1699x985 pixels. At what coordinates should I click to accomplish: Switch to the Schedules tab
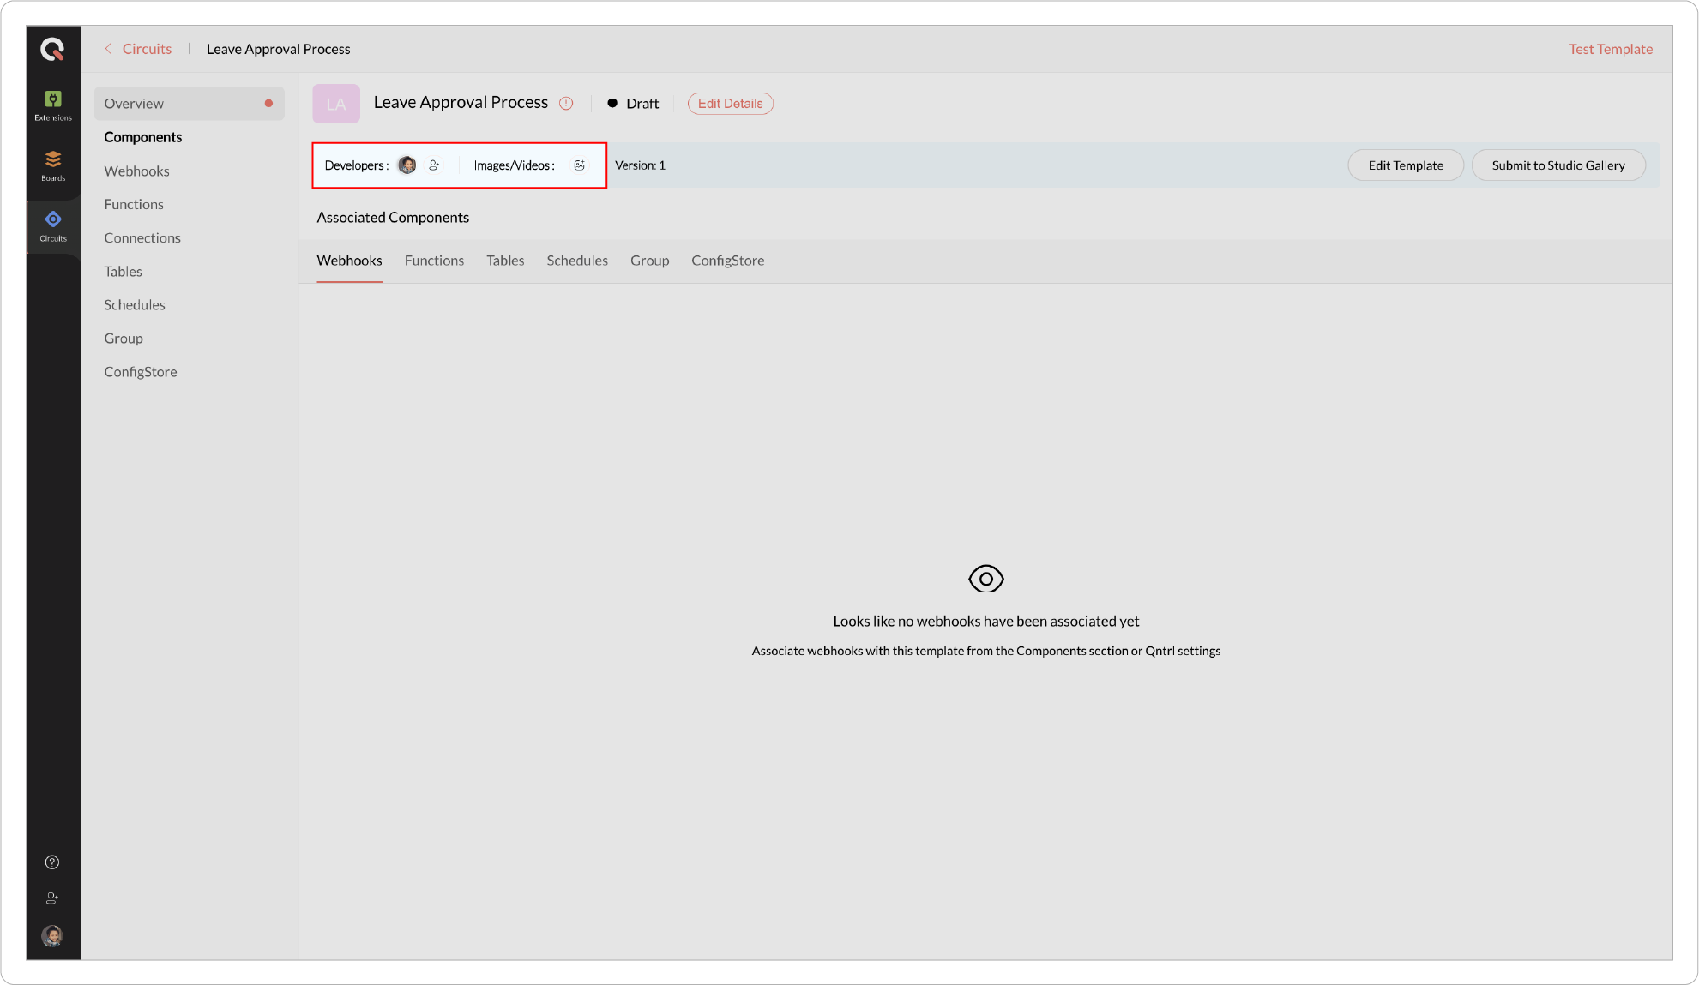point(577,261)
